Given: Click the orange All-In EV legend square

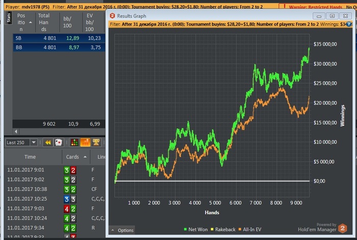Looking at the screenshot, I should coord(240,229).
